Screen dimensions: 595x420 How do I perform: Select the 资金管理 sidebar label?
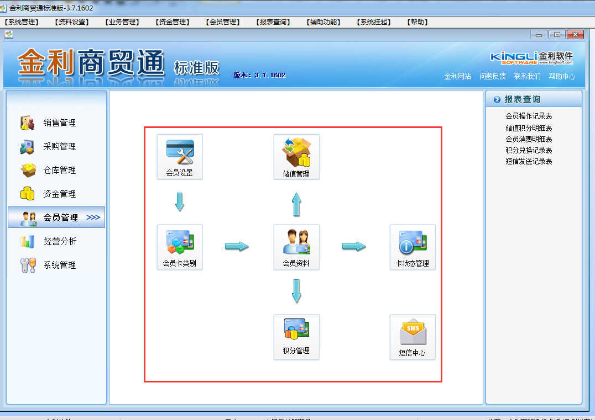coord(60,194)
